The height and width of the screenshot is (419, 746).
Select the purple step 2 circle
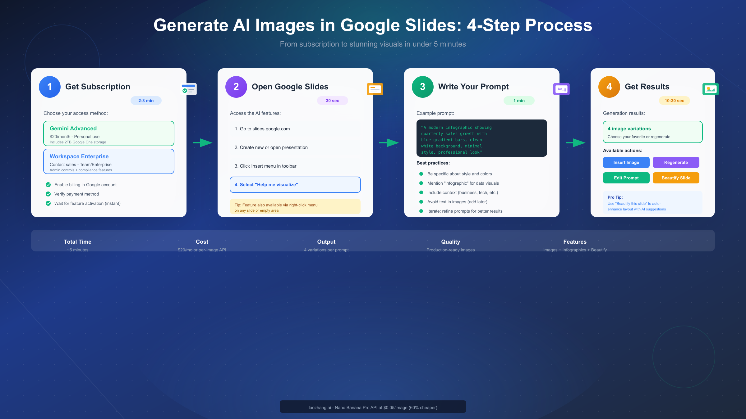236,87
